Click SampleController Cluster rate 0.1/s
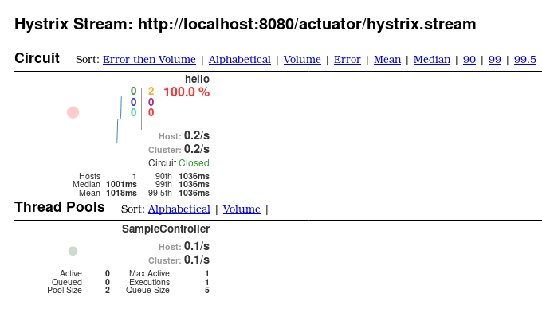 (x=197, y=260)
